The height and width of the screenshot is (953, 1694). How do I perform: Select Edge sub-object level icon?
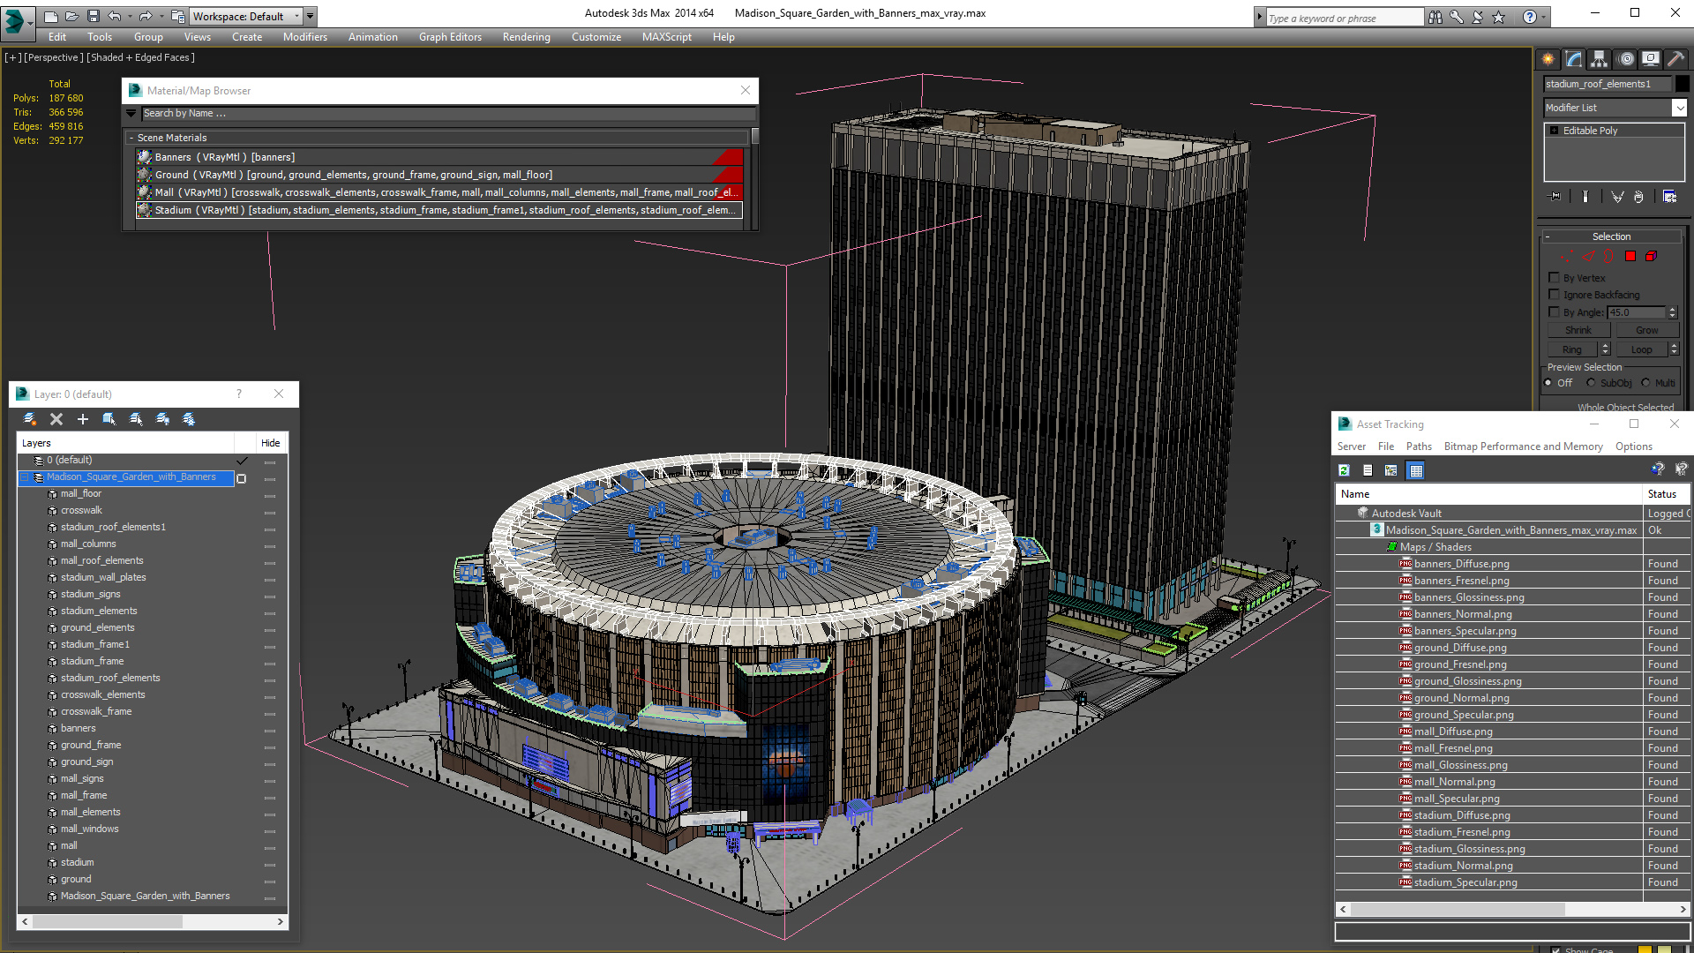point(1588,256)
